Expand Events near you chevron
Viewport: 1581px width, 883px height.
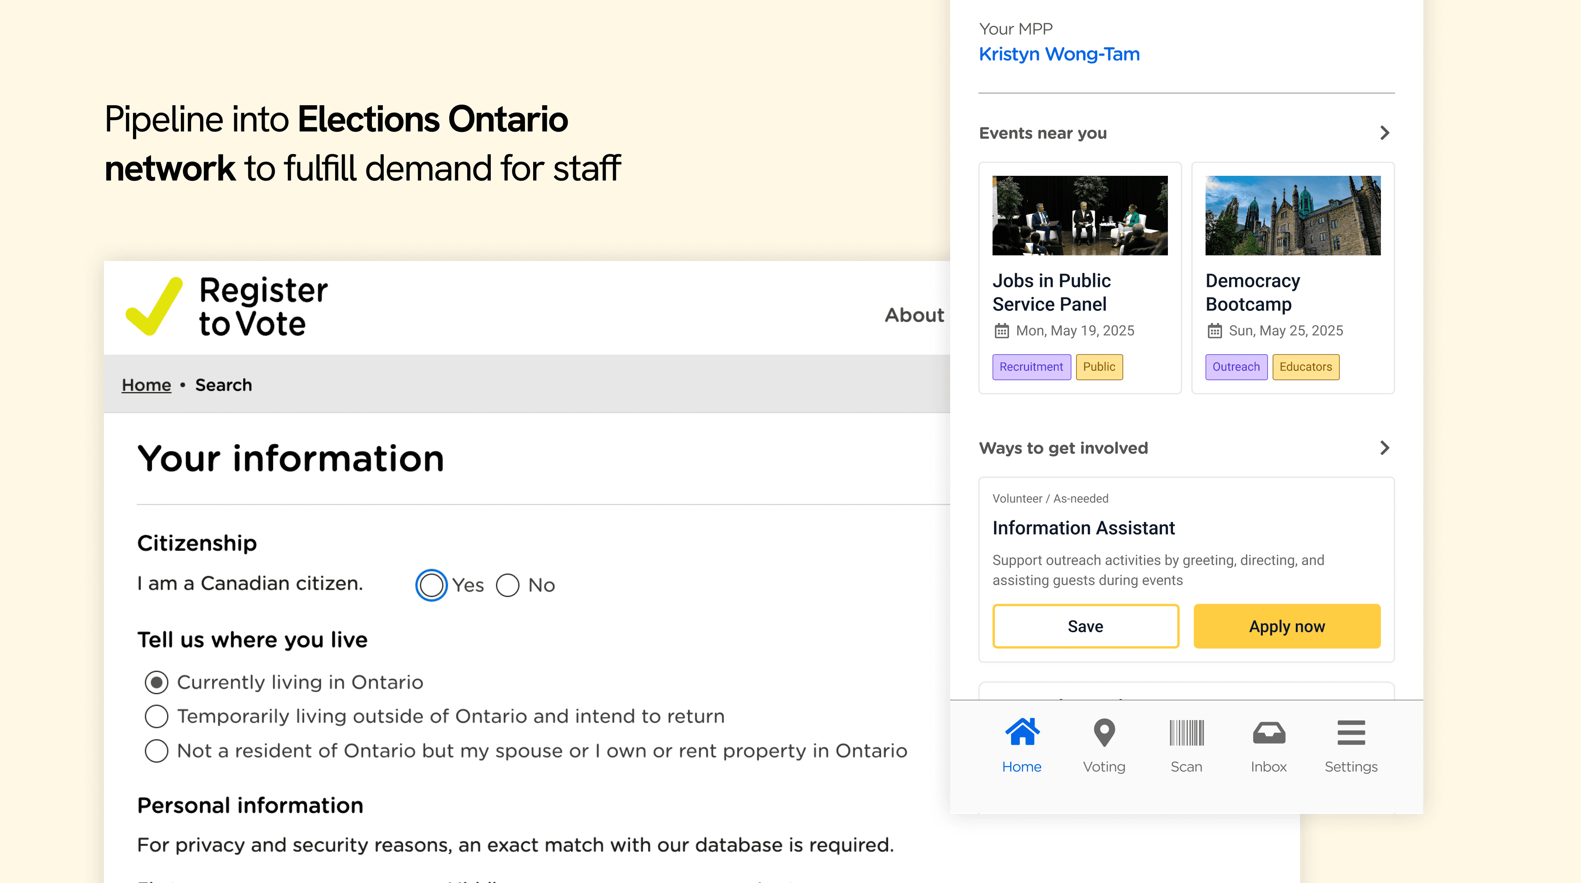point(1384,133)
